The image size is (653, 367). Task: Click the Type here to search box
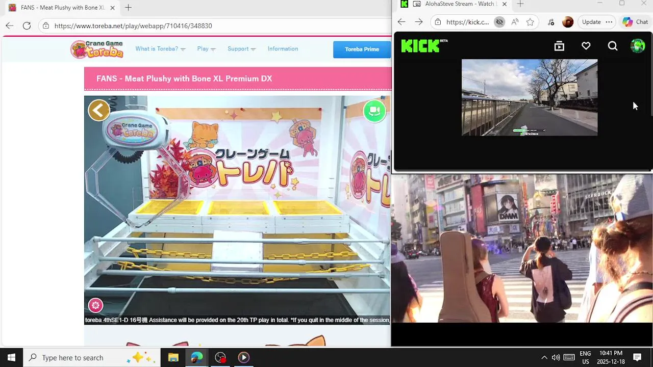coord(92,357)
